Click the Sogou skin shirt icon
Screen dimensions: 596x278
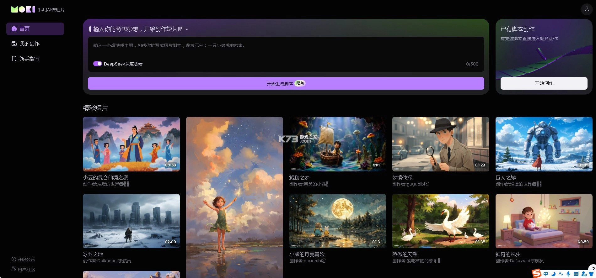point(591,274)
